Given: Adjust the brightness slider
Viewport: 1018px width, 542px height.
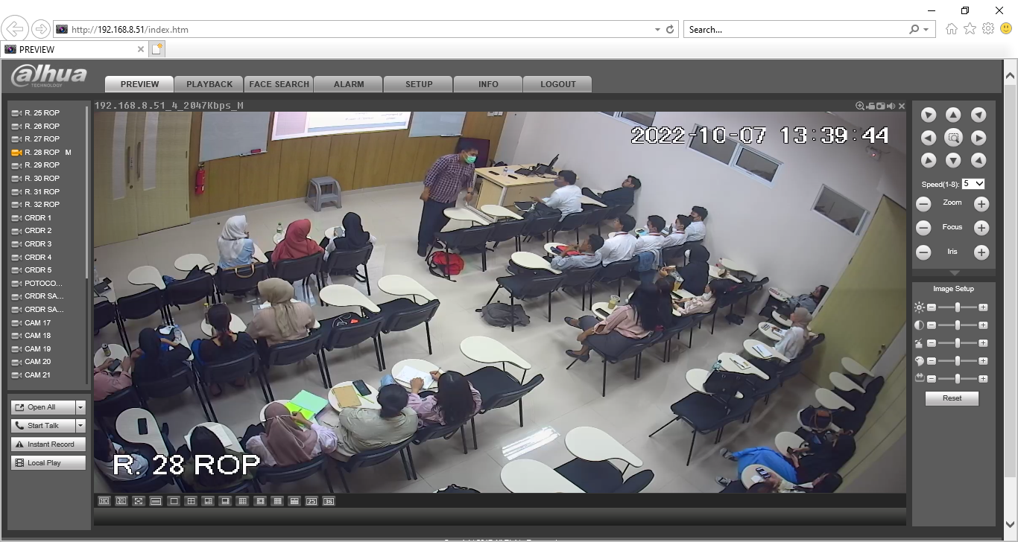Looking at the screenshot, I should 957,307.
